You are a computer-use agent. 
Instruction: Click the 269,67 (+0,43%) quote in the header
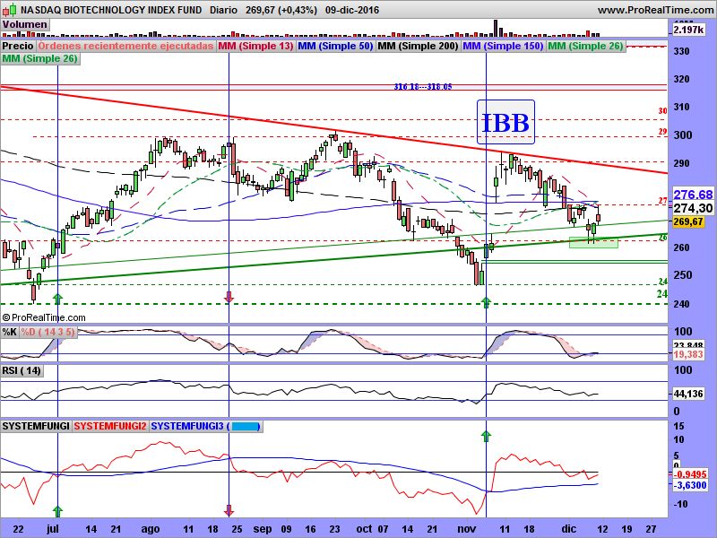[281, 10]
